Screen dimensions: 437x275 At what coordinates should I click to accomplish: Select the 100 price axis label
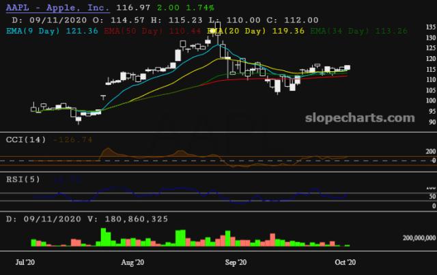[431, 101]
